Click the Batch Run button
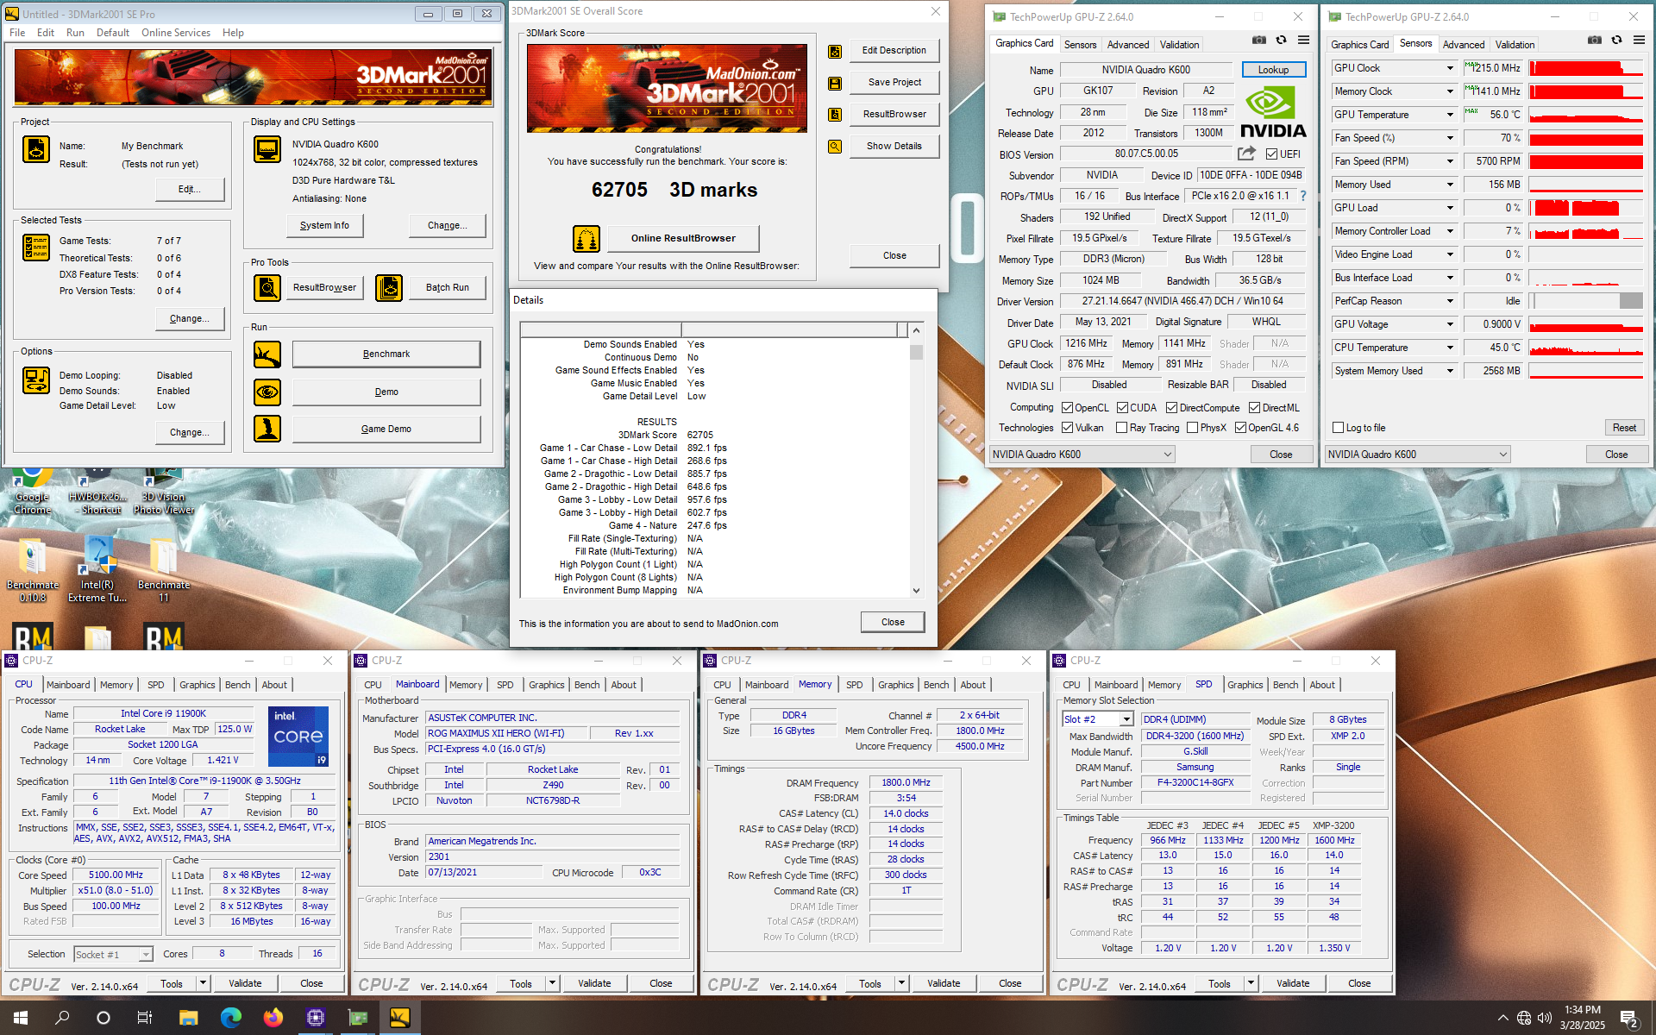The image size is (1656, 1035). (448, 287)
